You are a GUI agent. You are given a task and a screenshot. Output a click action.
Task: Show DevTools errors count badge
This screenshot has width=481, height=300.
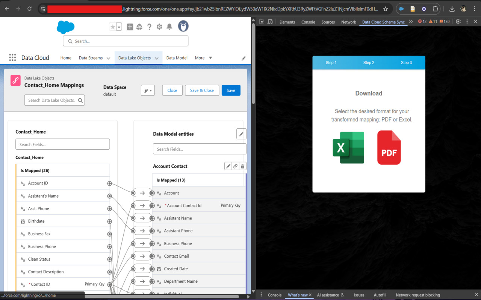click(x=422, y=22)
